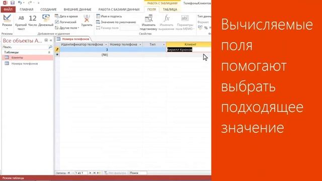Screen dimensions: 322x181
Task: Click the new record (№) cell
Action: click(84, 55)
